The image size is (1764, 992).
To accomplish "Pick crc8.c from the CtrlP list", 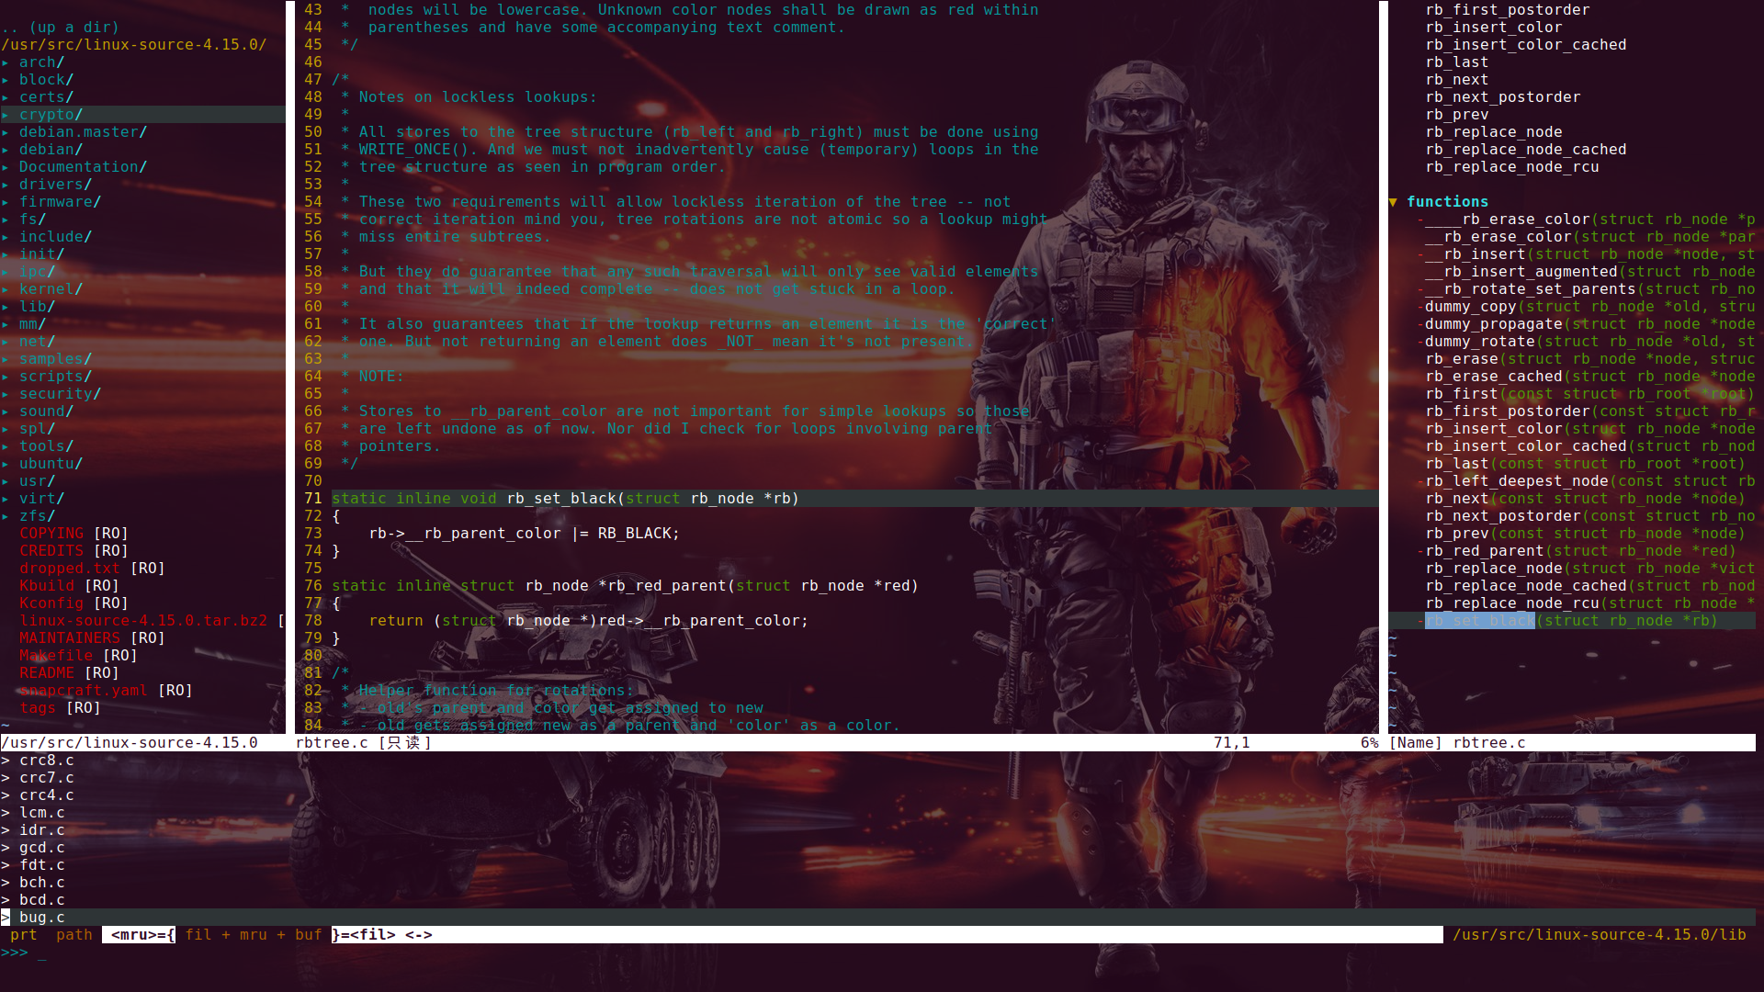I will click(x=46, y=761).
